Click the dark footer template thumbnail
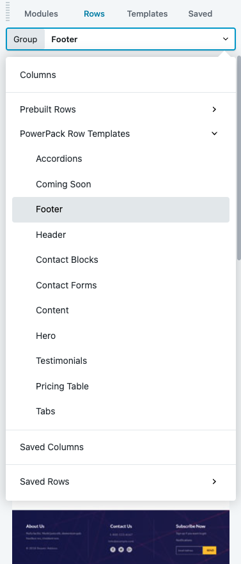Screen dimensions: 241x564 point(120,537)
